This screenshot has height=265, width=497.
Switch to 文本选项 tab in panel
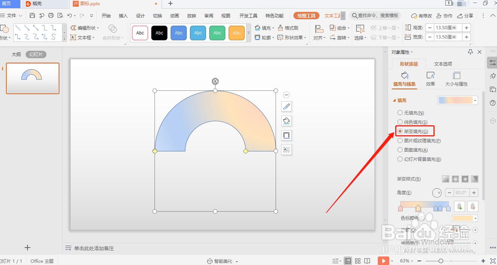(443, 64)
